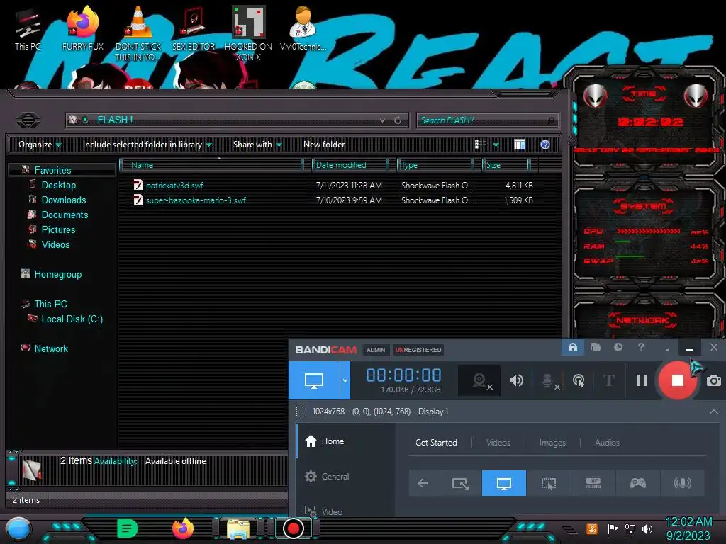
Task: Open Bandicam General settings section
Action: 327,477
